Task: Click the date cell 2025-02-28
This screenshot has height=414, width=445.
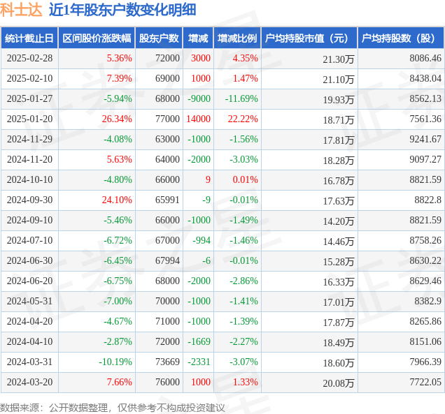Action: (29, 59)
